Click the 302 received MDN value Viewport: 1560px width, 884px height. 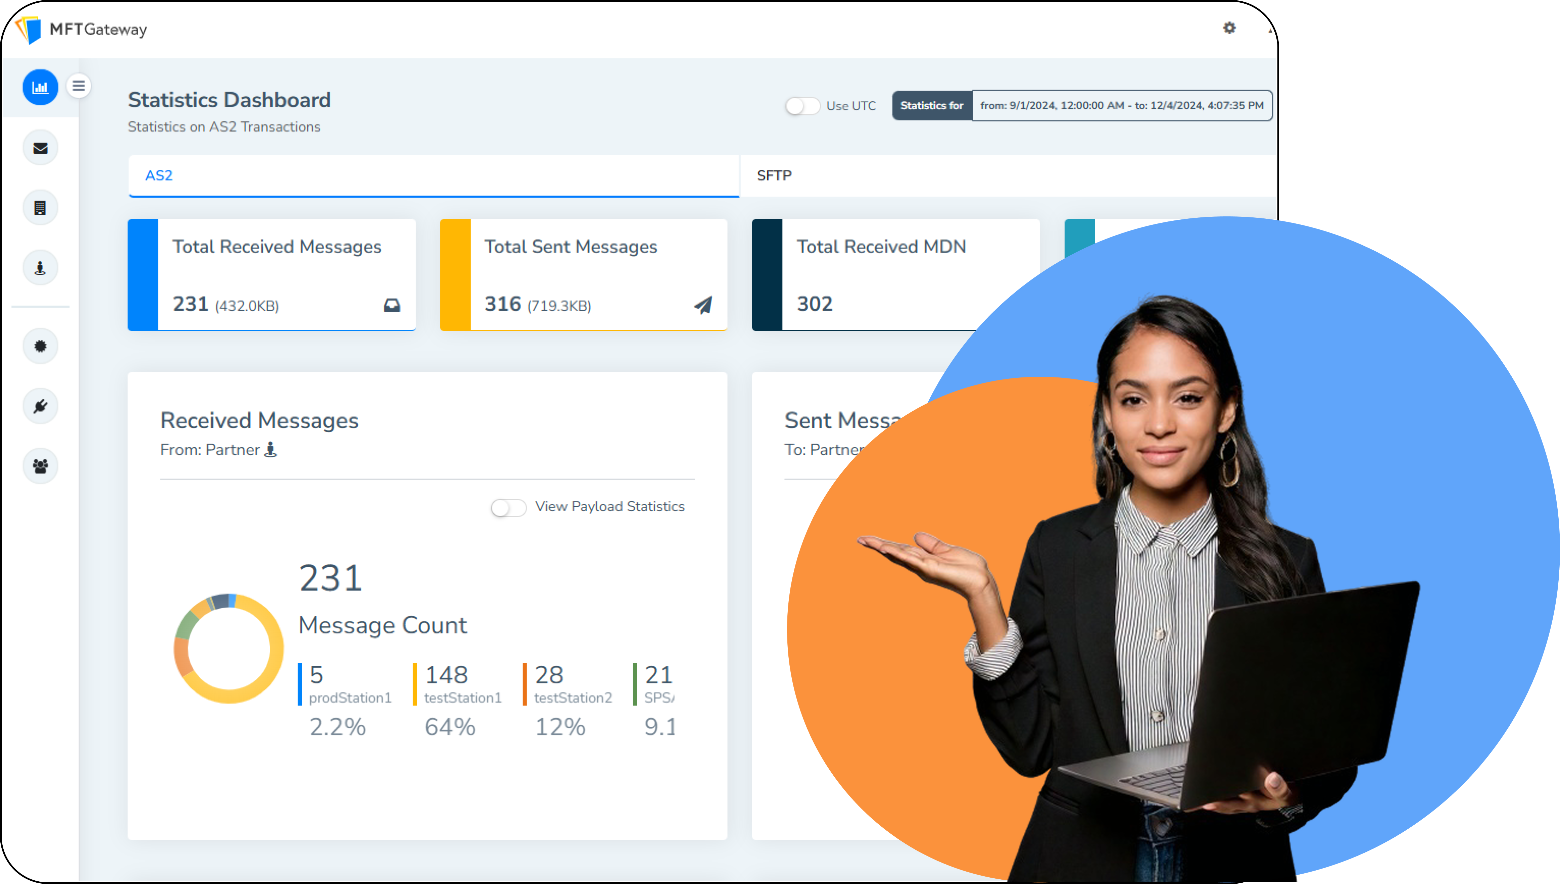[x=815, y=304]
